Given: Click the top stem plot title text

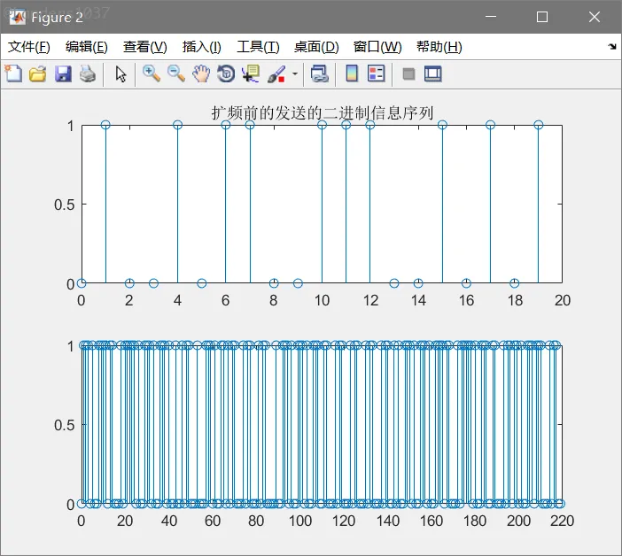Looking at the screenshot, I should [x=322, y=112].
